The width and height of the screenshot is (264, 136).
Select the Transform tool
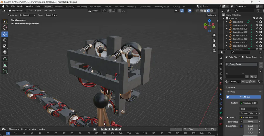(x=5, y=52)
